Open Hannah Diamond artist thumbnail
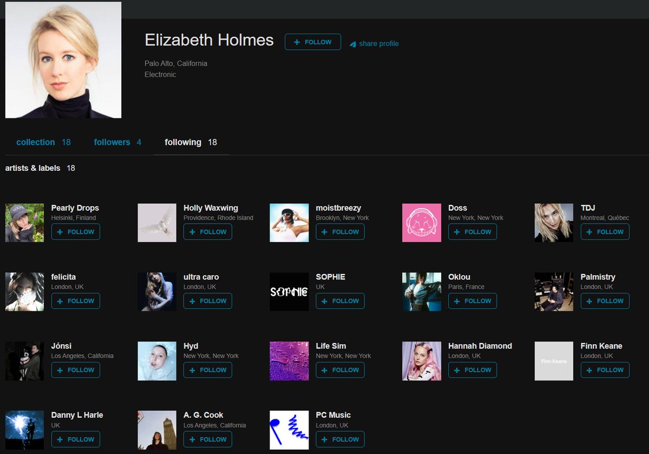 click(422, 360)
